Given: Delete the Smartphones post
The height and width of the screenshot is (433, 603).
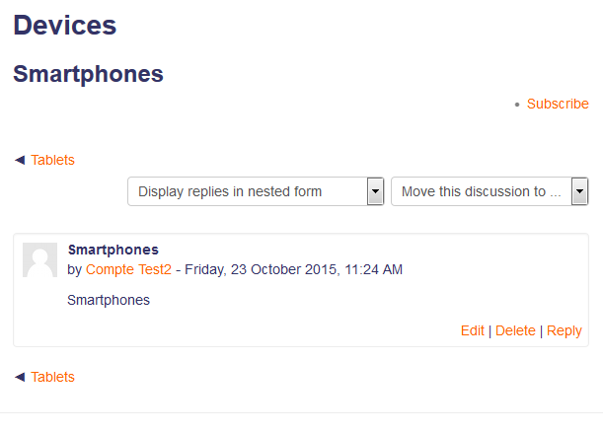Looking at the screenshot, I should (x=515, y=330).
